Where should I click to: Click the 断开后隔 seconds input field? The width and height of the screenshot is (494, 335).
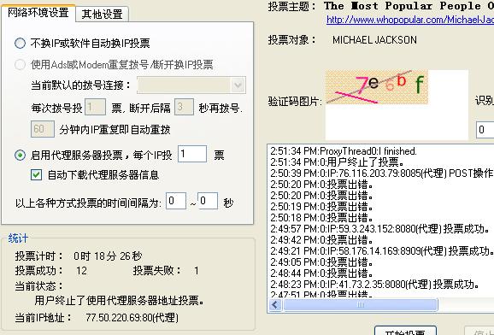coord(184,107)
